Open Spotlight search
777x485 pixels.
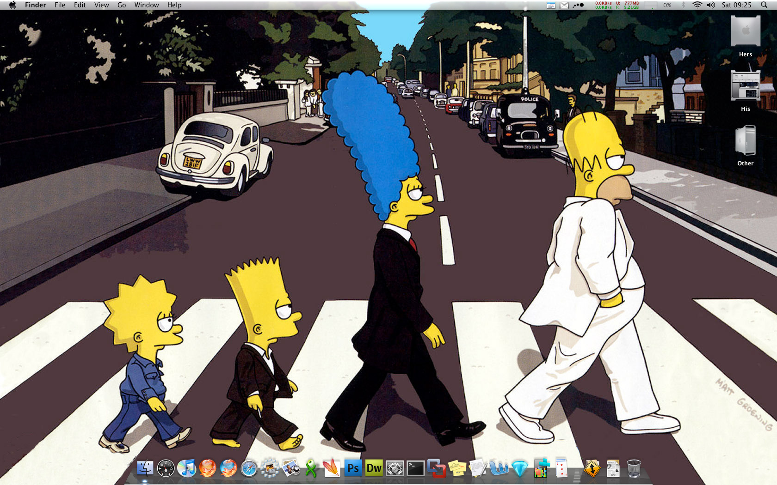click(x=764, y=5)
